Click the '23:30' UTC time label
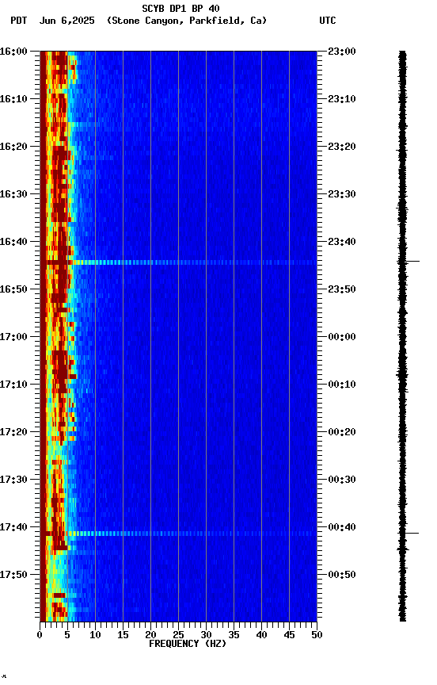Image resolution: width=437 pixels, height=685 pixels. click(342, 194)
